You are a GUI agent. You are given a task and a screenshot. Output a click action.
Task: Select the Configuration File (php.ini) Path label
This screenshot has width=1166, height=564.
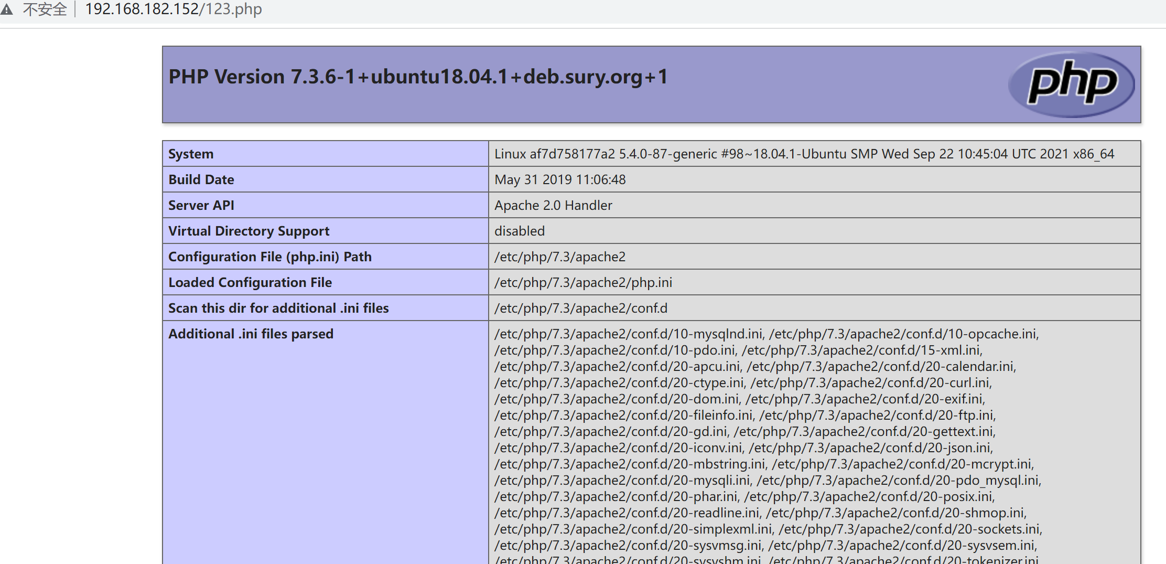click(x=270, y=257)
